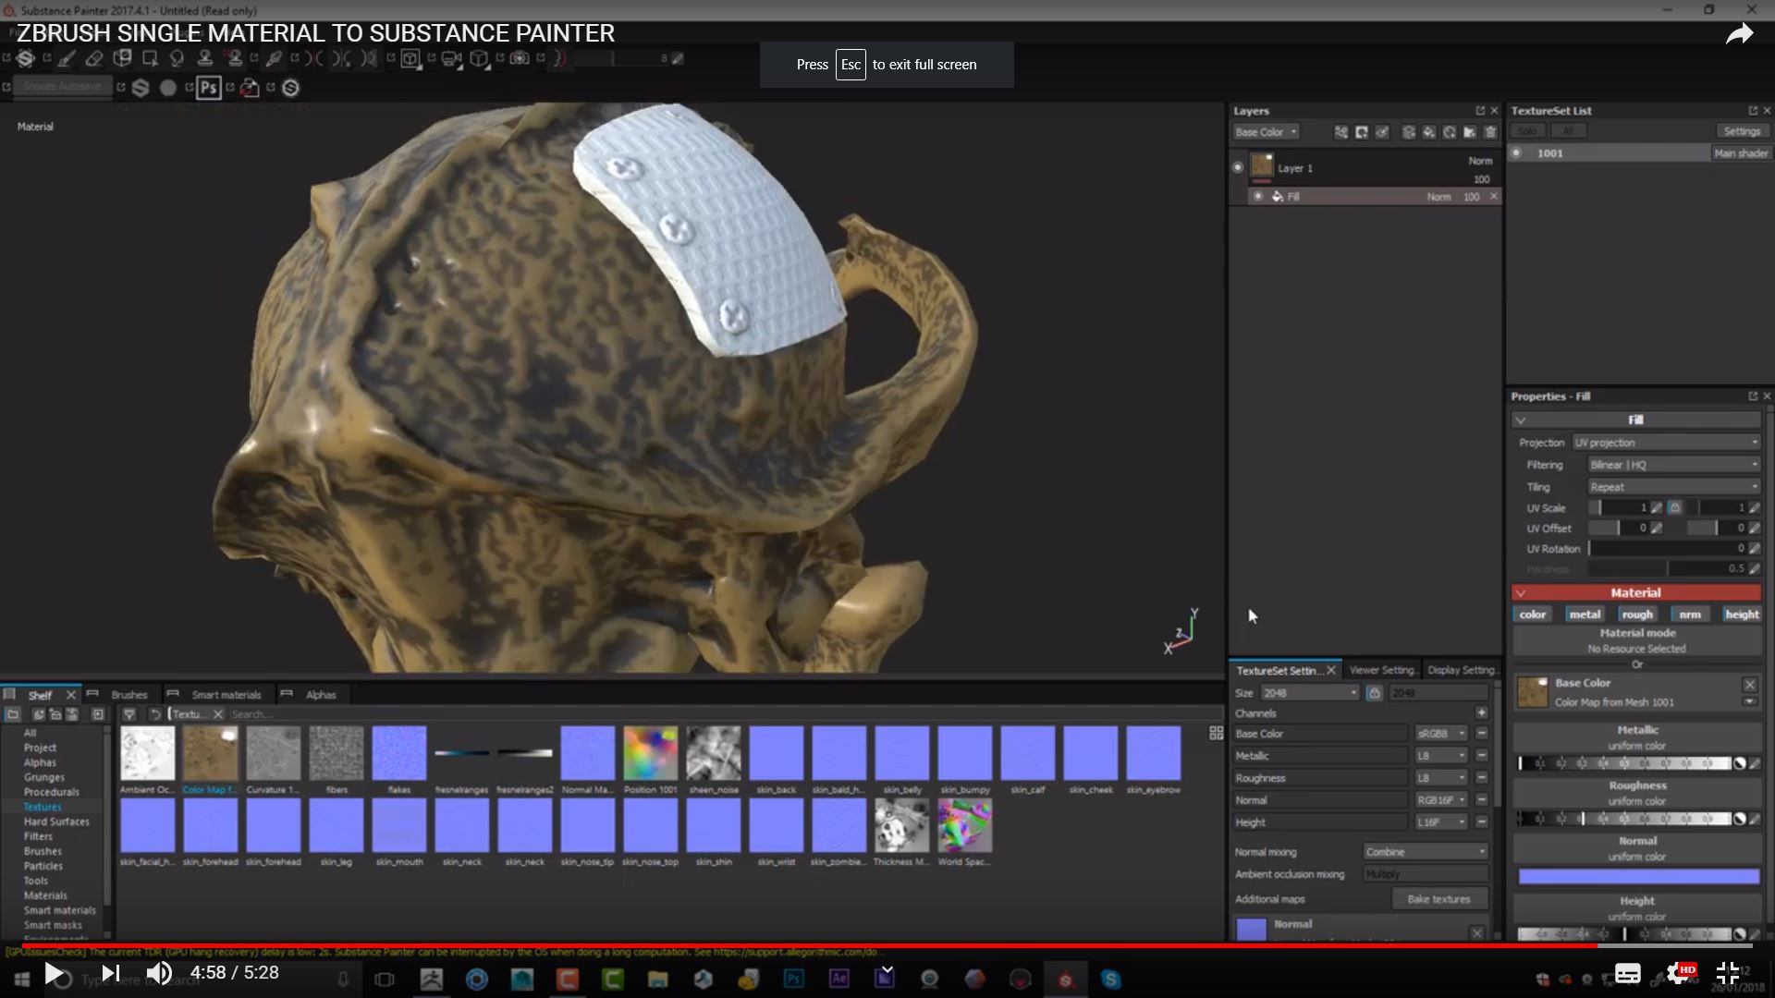Toggle UV Scale lock button
This screenshot has width=1775, height=998.
pos(1675,507)
